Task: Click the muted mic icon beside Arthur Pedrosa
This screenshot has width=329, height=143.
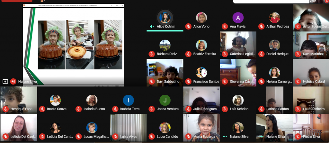Action: [x=261, y=26]
